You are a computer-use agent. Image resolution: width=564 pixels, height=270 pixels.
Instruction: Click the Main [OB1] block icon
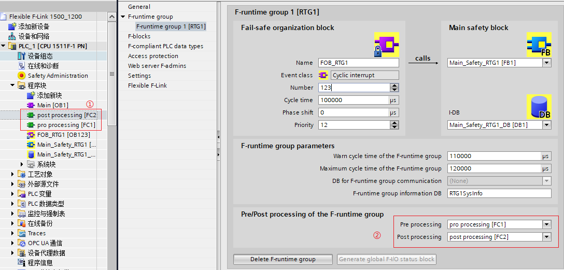(31, 105)
